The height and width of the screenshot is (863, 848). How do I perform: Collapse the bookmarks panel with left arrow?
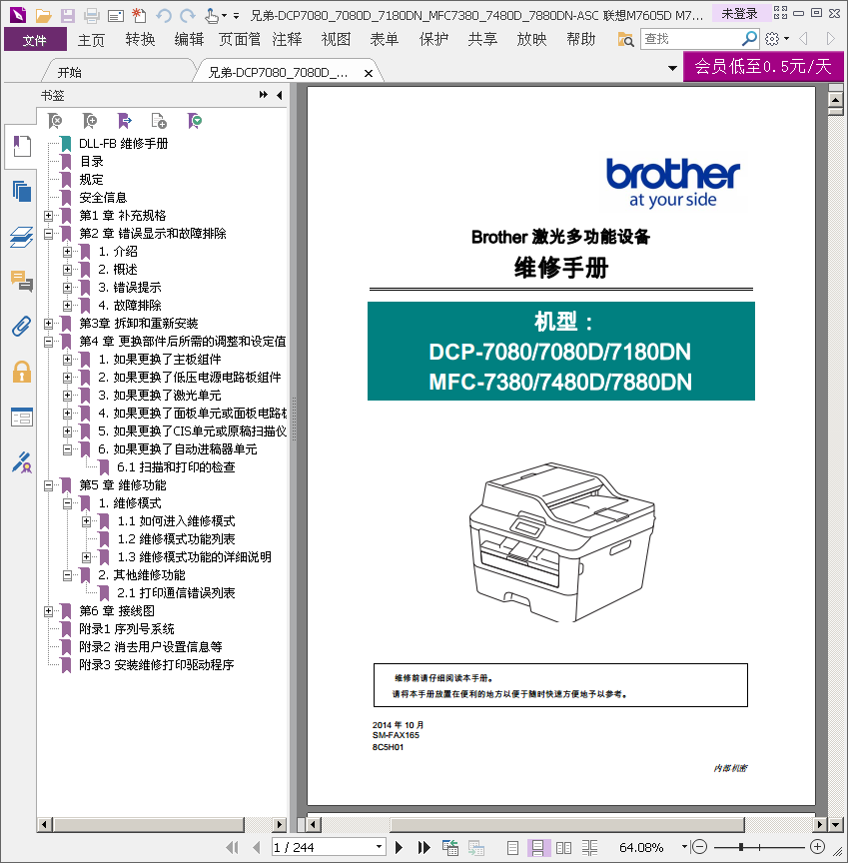point(280,95)
